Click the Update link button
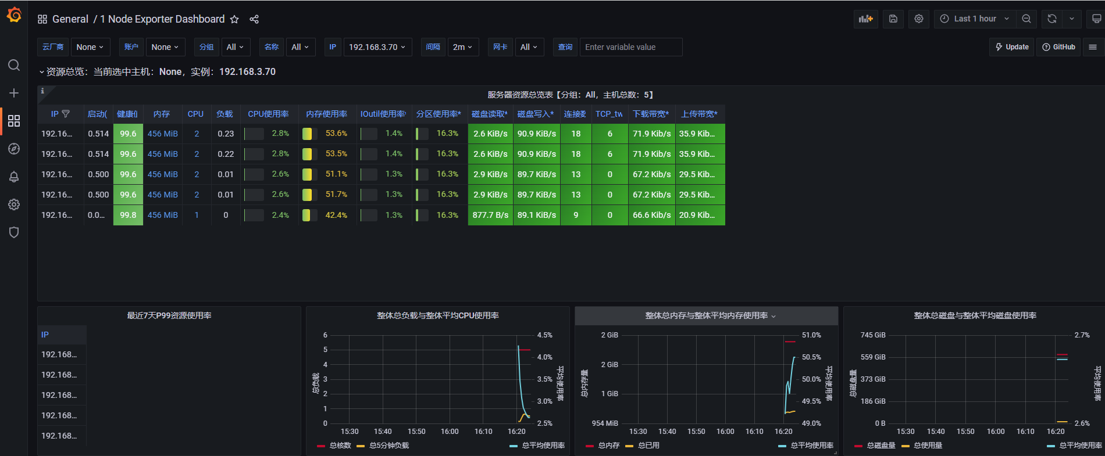 pyautogui.click(x=1012, y=47)
